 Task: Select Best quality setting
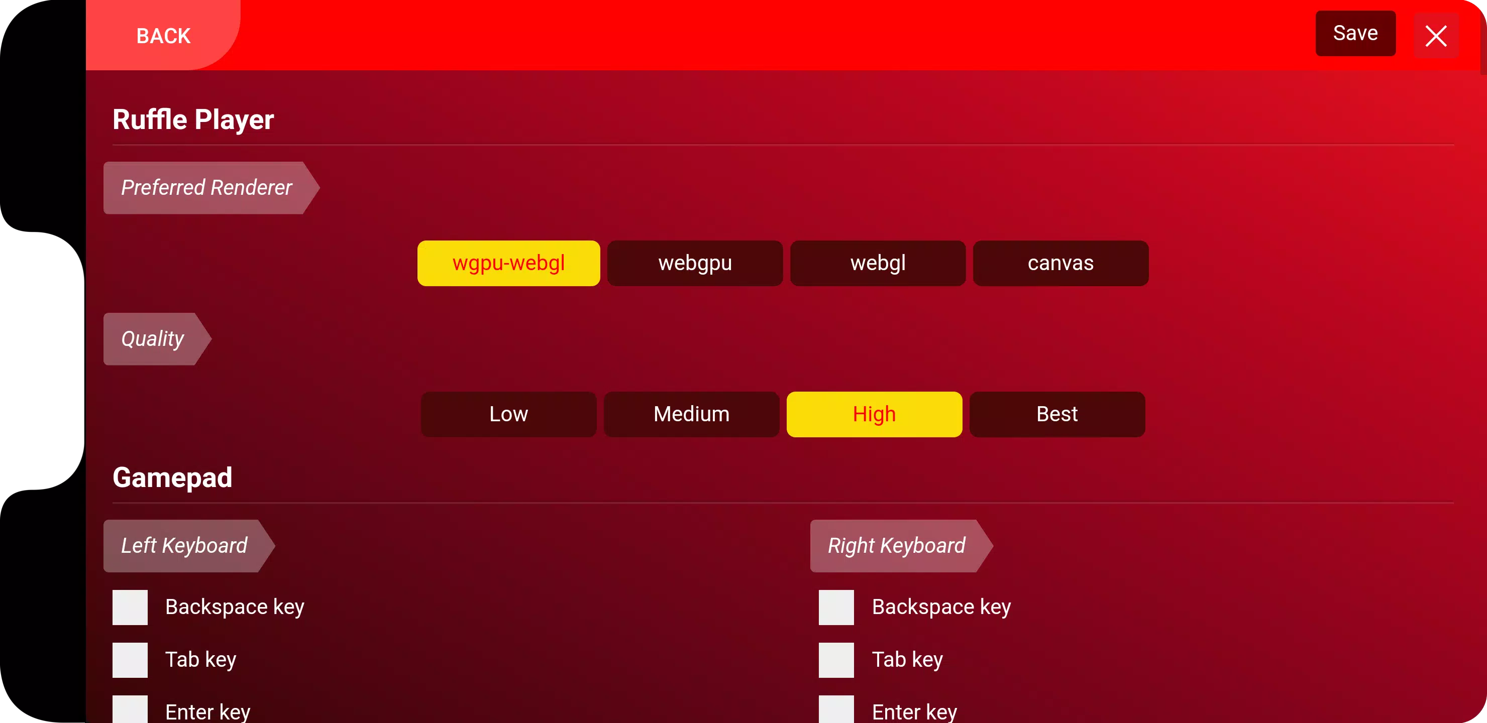[1057, 413]
